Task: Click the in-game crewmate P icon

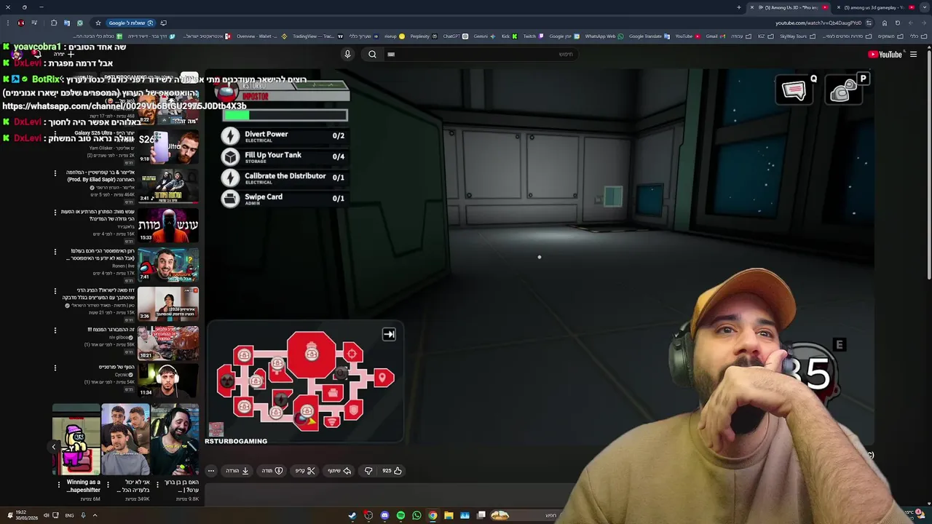Action: point(843,90)
